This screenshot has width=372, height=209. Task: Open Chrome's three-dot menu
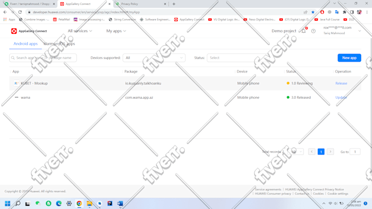[367, 12]
